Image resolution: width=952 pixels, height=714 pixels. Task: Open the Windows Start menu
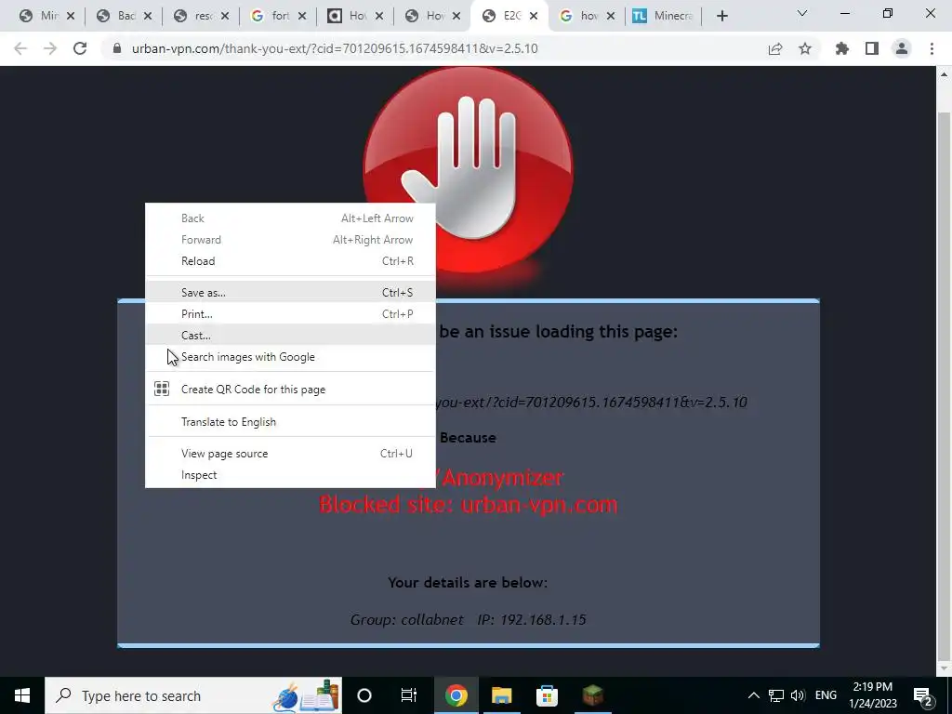[22, 695]
